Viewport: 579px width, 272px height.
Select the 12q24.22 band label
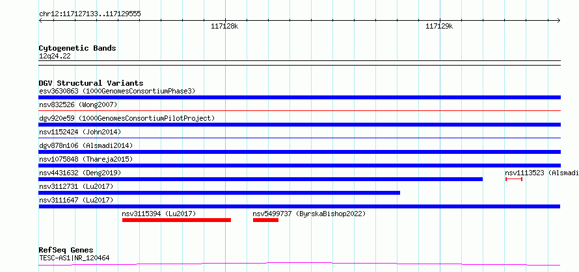click(x=55, y=56)
